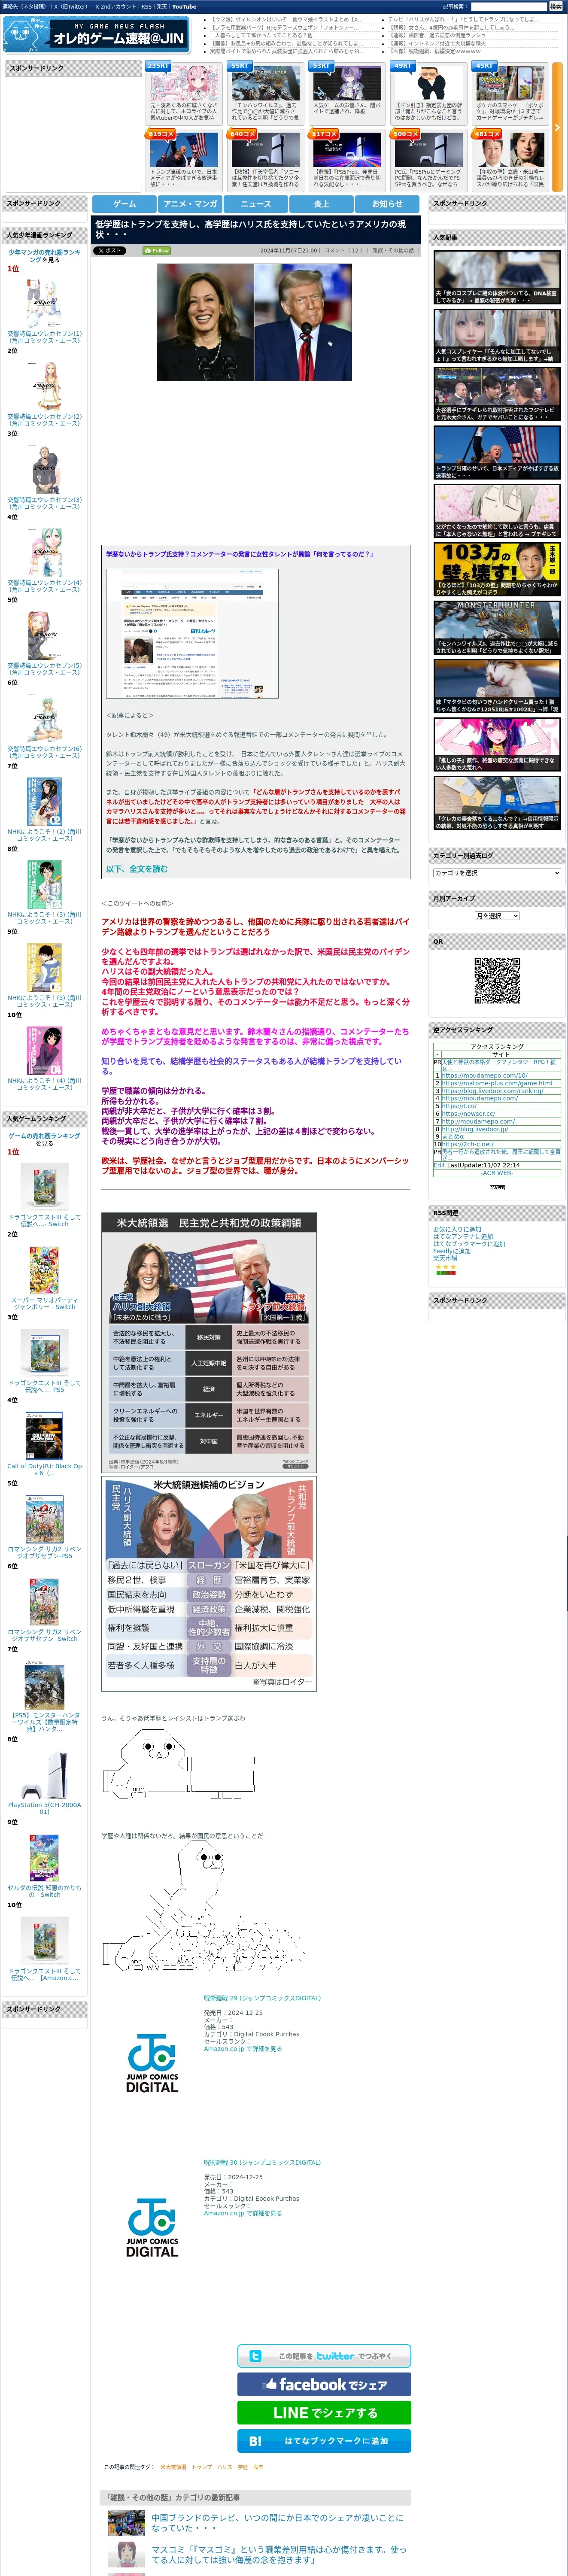
Task: Click the 高卒 related tag
Action: click(x=258, y=2467)
